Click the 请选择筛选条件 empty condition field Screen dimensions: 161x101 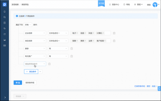(35, 64)
